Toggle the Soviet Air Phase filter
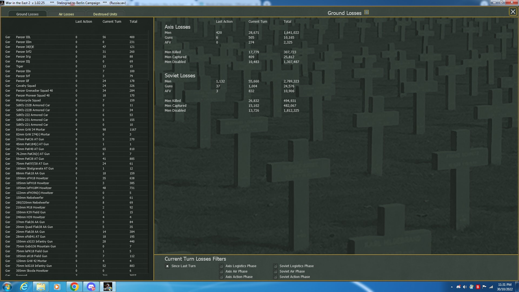 tap(275, 271)
